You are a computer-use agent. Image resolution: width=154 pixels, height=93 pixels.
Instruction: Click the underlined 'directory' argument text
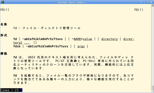click(109, 39)
